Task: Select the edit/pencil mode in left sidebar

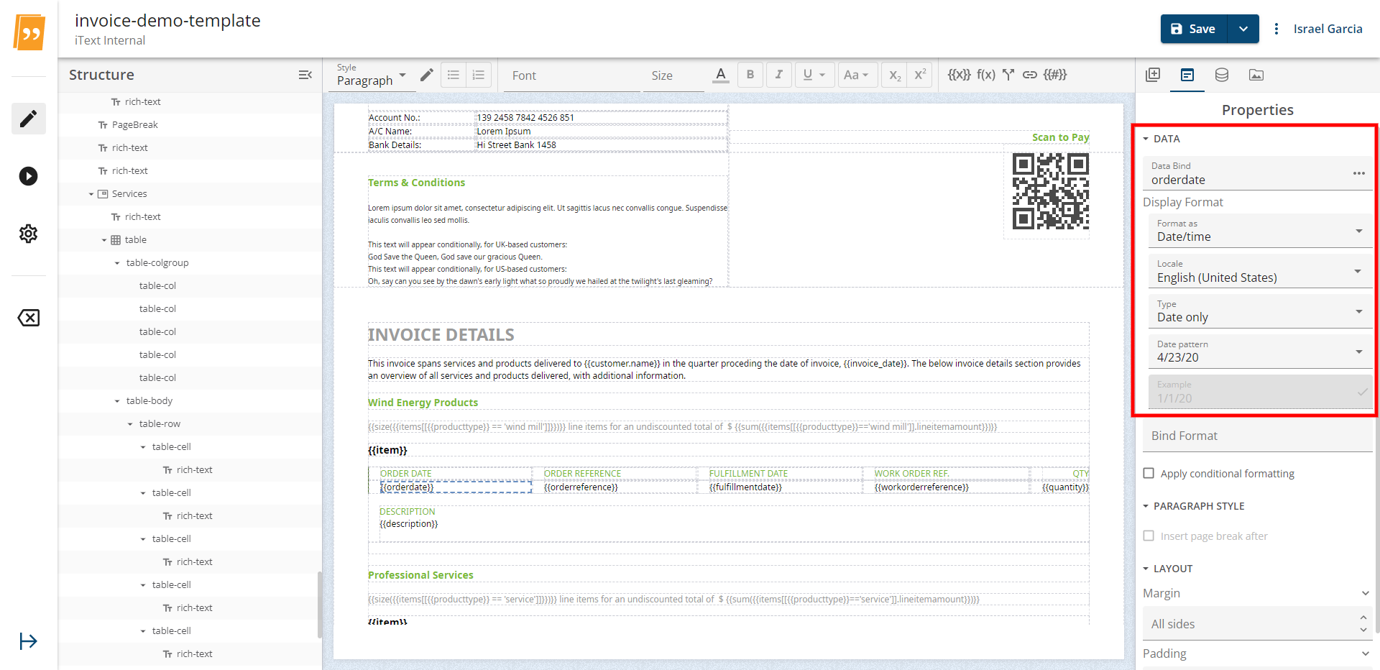Action: (28, 119)
